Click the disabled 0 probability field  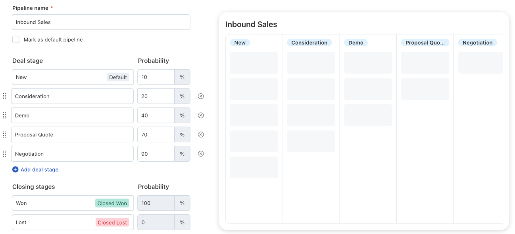pos(156,222)
